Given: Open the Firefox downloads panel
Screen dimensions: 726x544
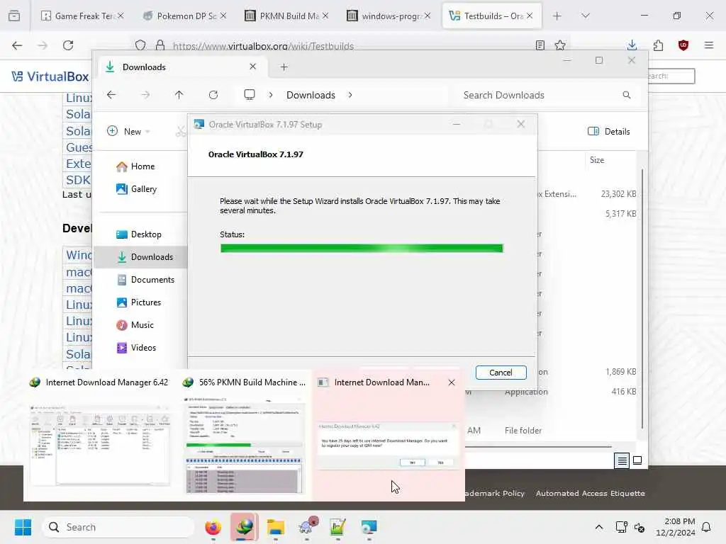Looking at the screenshot, I should (632, 45).
